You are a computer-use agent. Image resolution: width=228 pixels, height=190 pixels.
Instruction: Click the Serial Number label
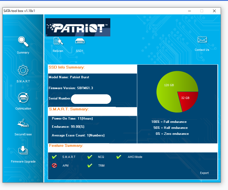tap(60, 98)
